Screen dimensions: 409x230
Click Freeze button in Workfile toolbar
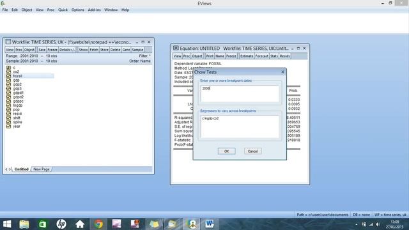point(52,50)
